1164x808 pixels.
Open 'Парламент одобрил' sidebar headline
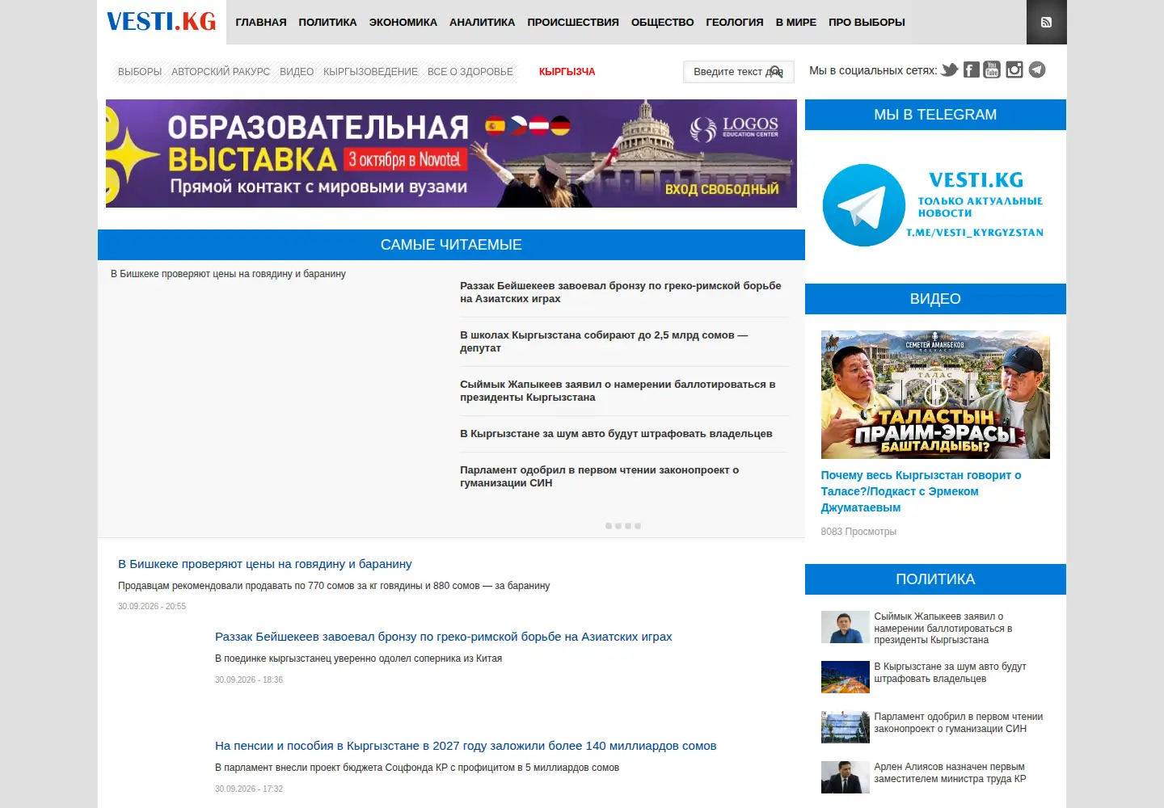(959, 722)
